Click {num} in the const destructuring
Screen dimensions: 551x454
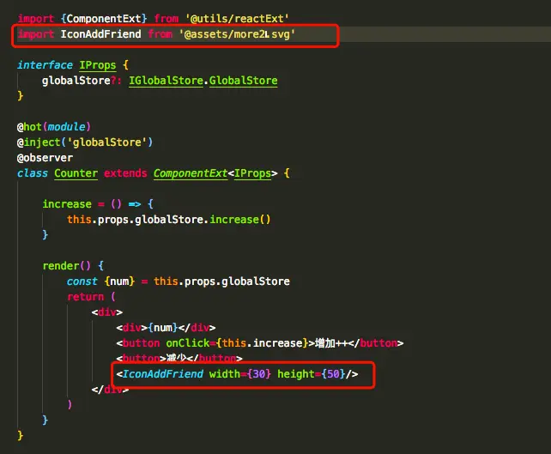pos(119,281)
